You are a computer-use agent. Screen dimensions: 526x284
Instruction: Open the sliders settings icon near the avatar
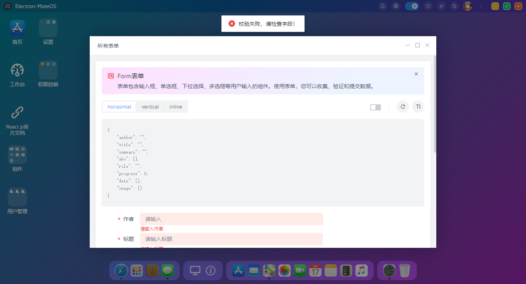click(x=454, y=6)
